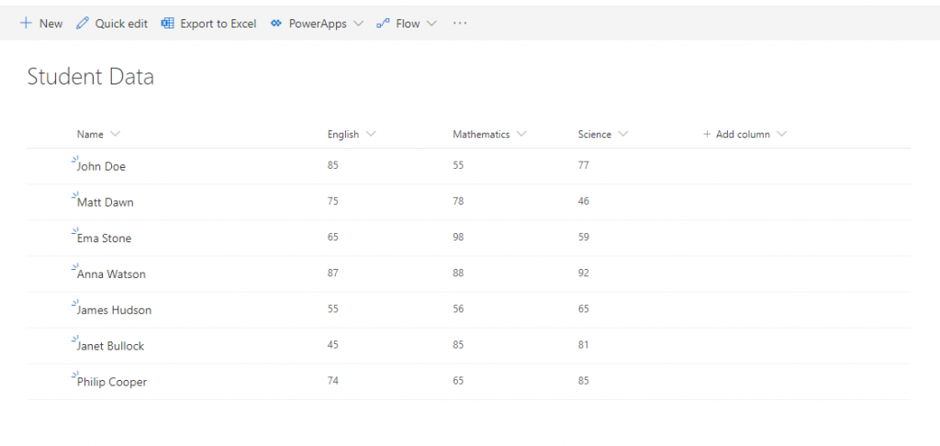Expand the PowerApps dropdown chevron

click(x=358, y=23)
